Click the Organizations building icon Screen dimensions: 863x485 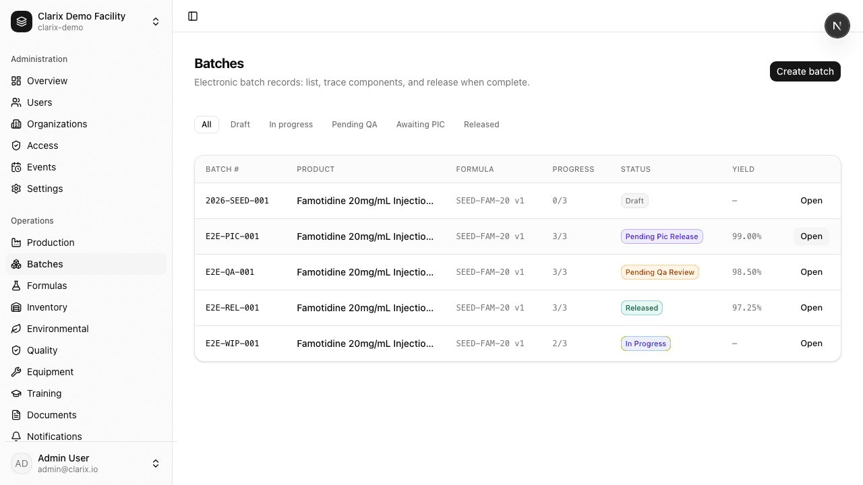point(16,124)
